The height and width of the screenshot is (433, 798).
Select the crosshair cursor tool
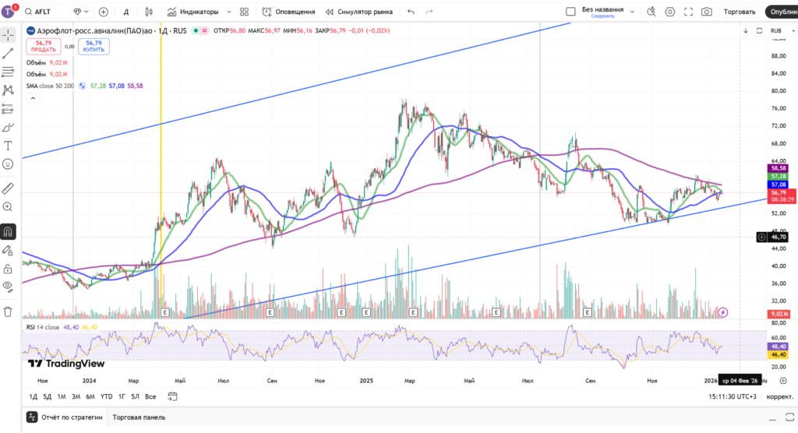pyautogui.click(x=8, y=35)
